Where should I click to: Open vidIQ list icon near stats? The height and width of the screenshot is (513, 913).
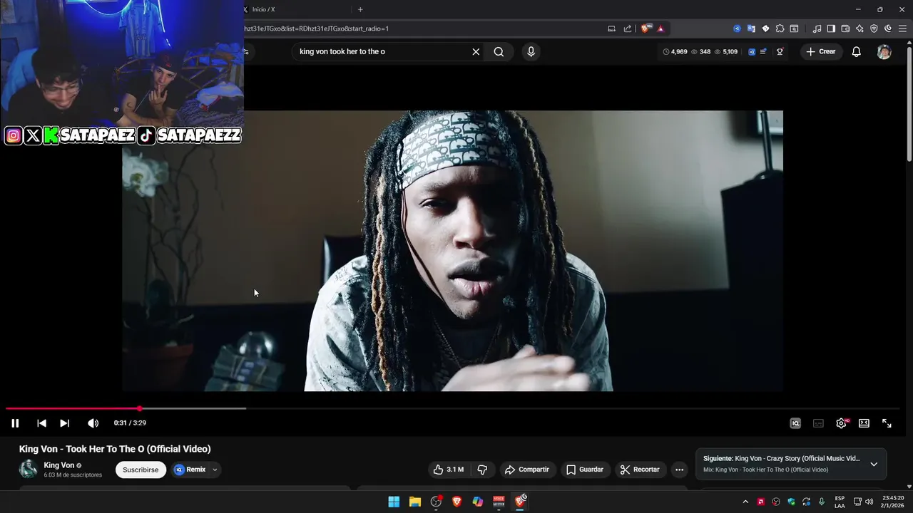pos(763,51)
